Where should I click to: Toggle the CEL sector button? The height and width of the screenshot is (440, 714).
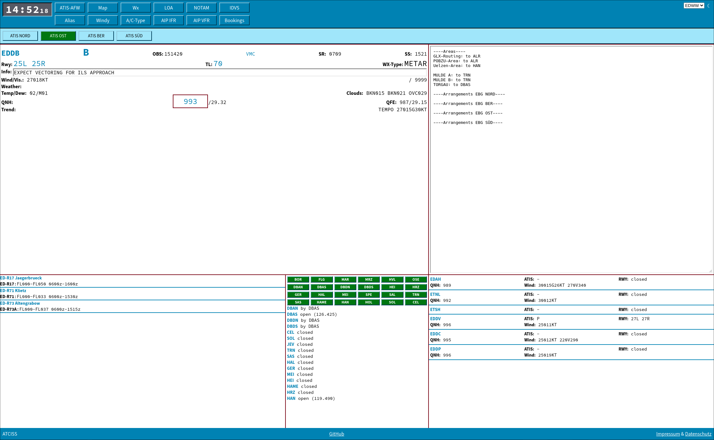pyautogui.click(x=416, y=302)
